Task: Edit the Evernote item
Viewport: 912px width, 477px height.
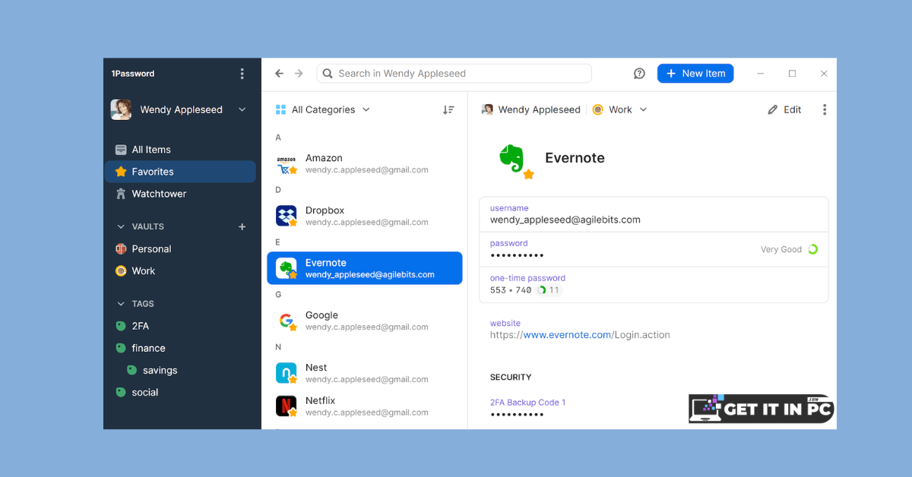Action: point(784,109)
